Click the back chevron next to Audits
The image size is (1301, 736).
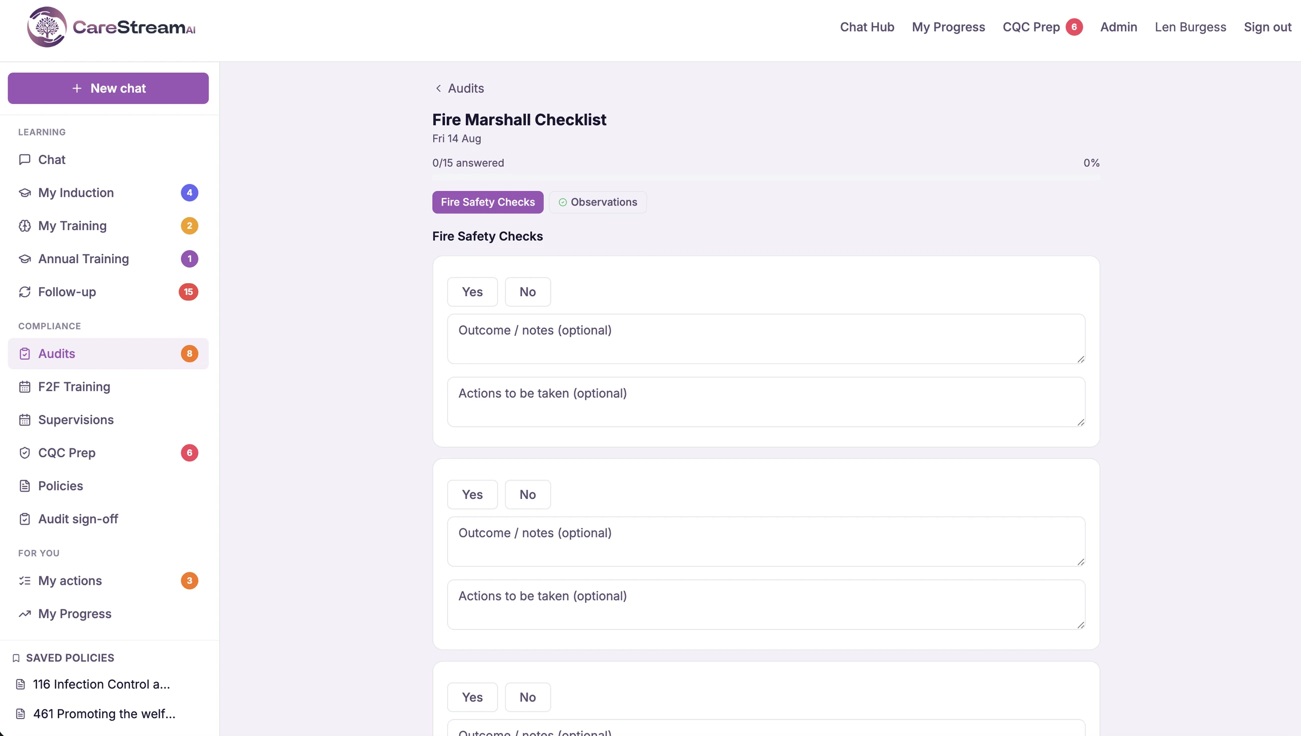438,89
